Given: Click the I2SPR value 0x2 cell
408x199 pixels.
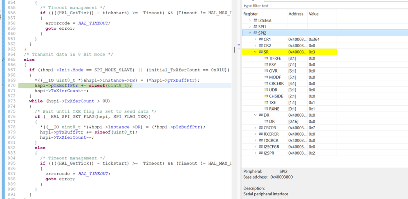Looking at the screenshot, I should (x=322, y=153).
